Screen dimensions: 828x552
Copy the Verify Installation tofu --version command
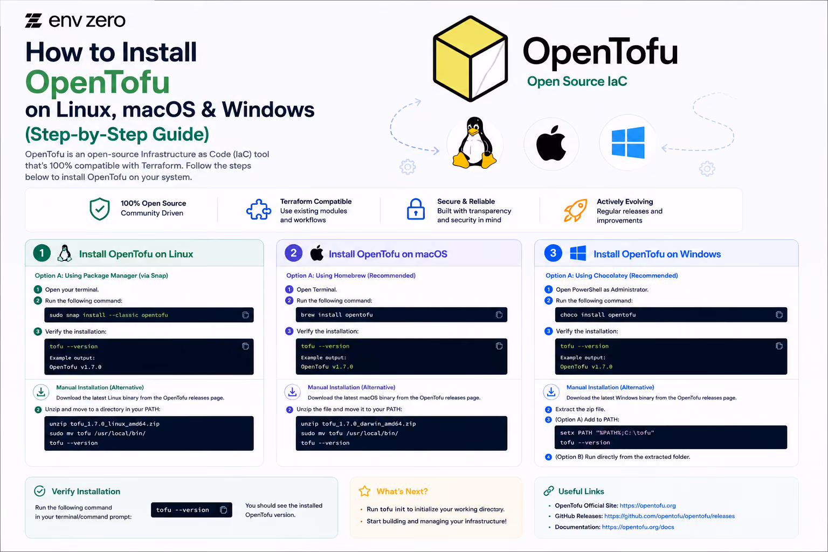[x=224, y=510]
